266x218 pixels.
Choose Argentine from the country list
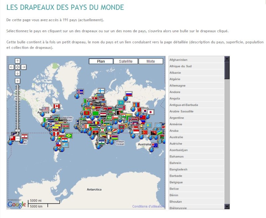[197, 118]
